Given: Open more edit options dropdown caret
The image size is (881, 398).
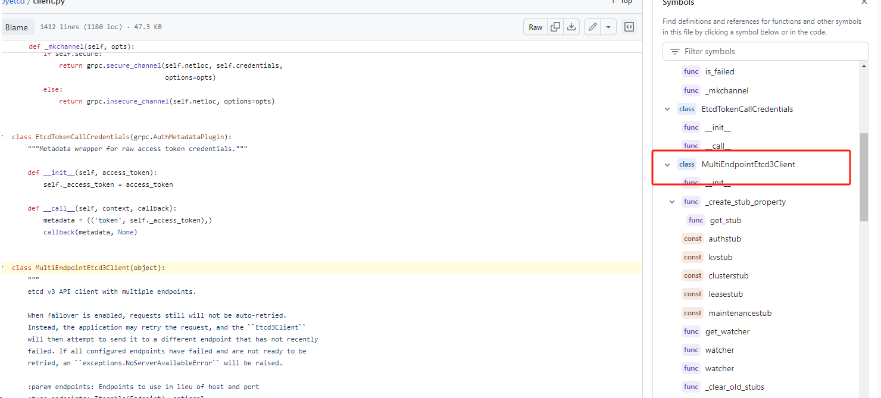Looking at the screenshot, I should coord(608,27).
